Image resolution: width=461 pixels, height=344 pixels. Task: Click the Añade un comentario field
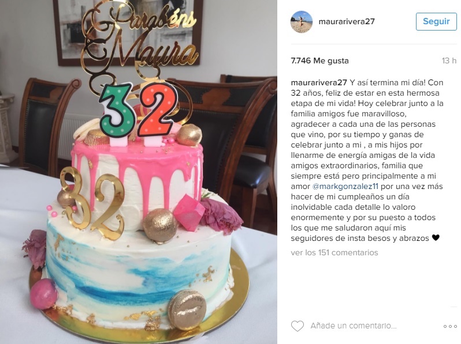point(354,326)
